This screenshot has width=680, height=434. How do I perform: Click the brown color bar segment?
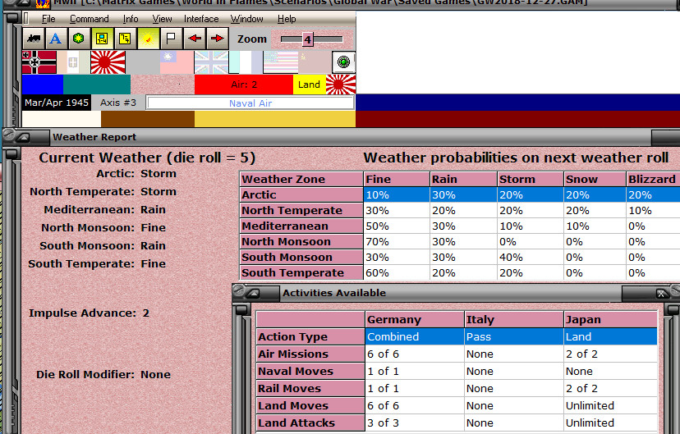pyautogui.click(x=148, y=119)
